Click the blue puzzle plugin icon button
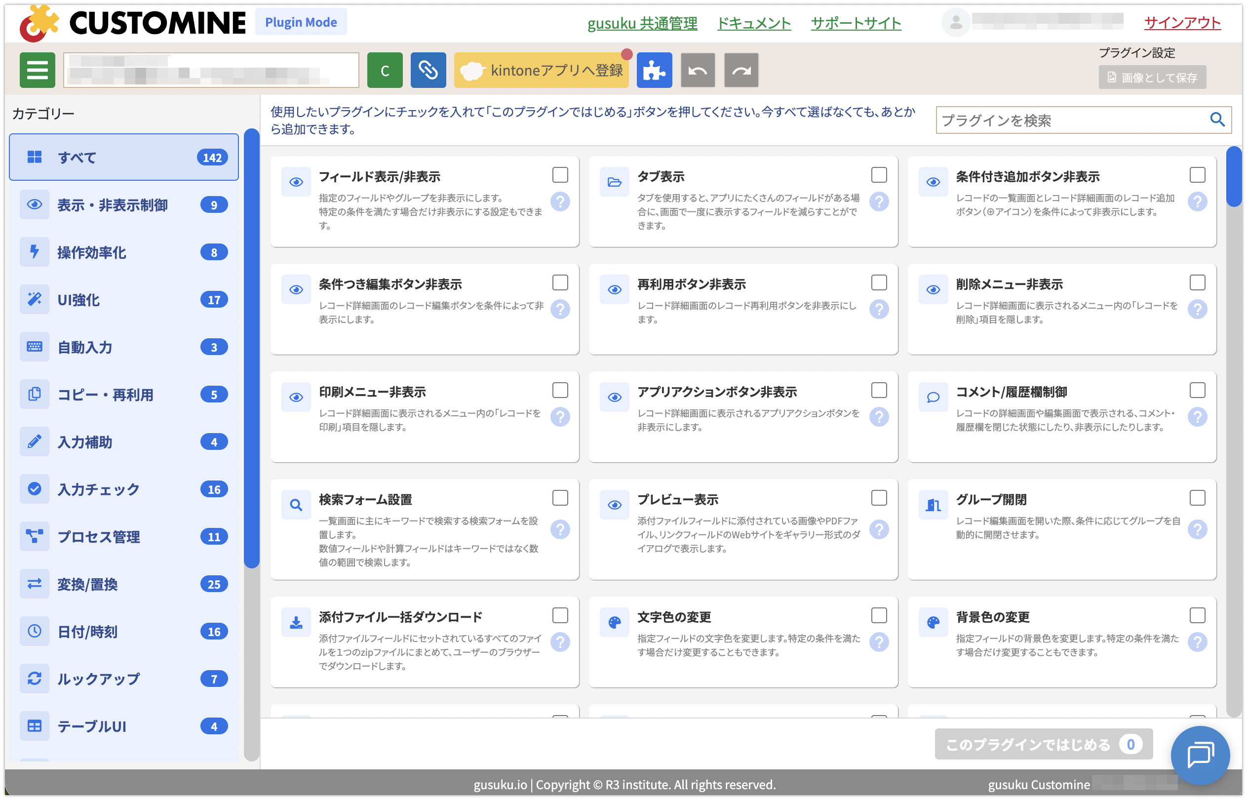This screenshot has width=1247, height=800. [x=654, y=70]
